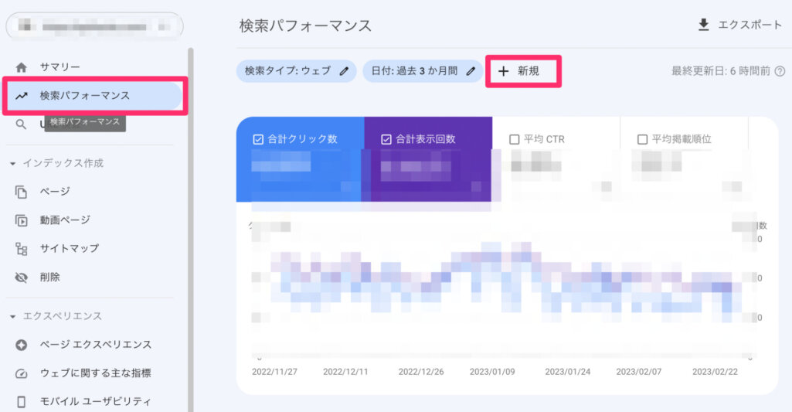Click the magnifier icon for URL inspection

(x=21, y=124)
